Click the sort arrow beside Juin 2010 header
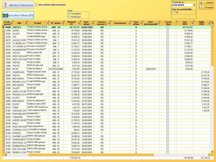Image resolution: width=216 pixels, height=162 pixels. click(177, 22)
